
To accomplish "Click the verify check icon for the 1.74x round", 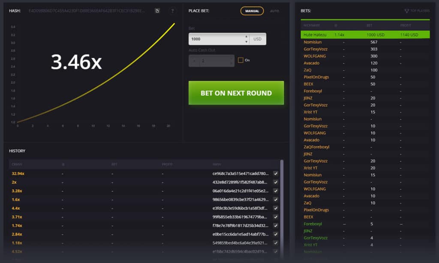I will [275, 225].
